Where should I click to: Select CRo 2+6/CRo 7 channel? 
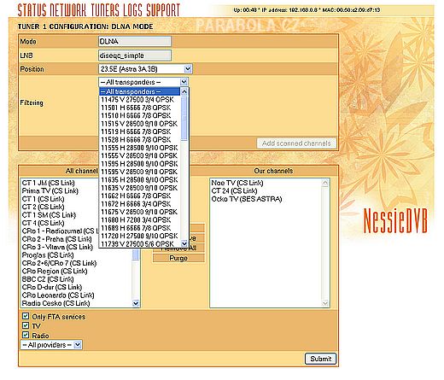point(59,263)
